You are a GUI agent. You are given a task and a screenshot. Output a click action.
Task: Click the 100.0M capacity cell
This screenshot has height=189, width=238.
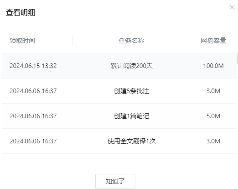point(213,66)
